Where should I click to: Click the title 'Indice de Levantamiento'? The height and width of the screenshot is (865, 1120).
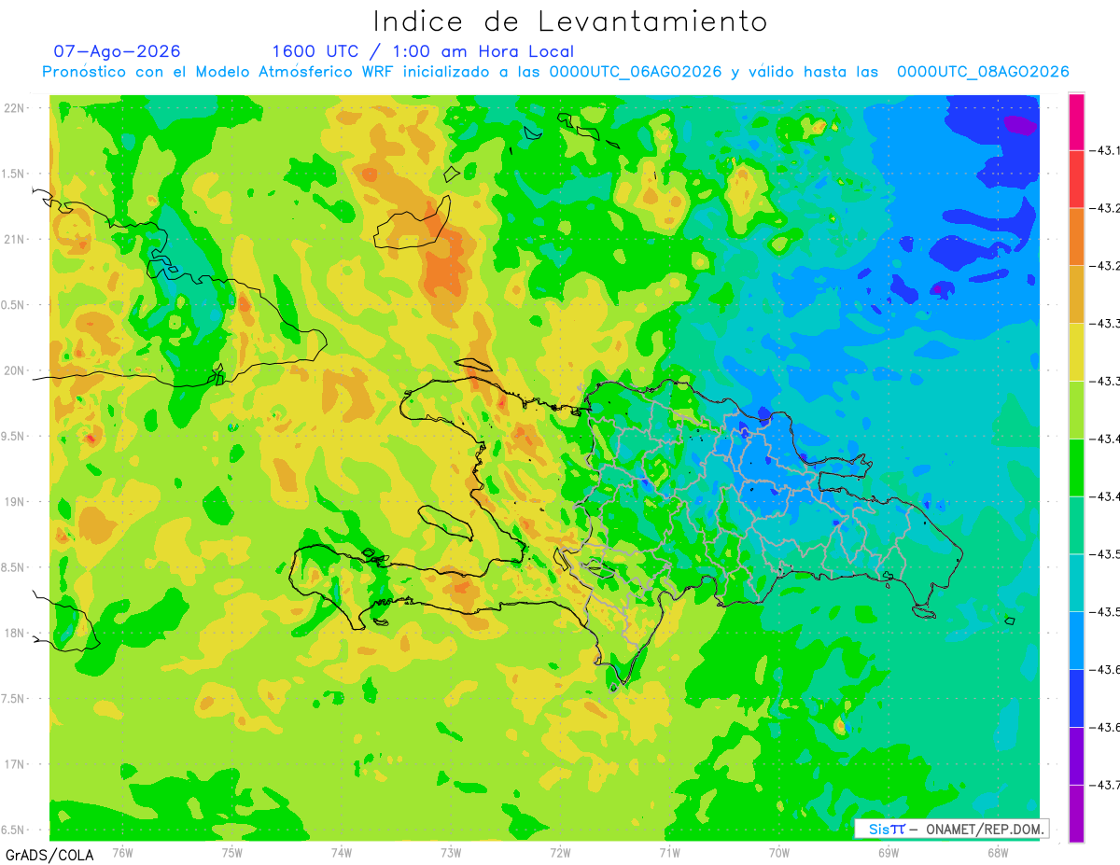(570, 21)
